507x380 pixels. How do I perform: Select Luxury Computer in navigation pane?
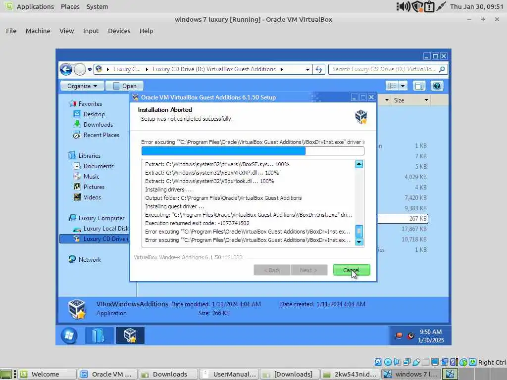(x=101, y=218)
